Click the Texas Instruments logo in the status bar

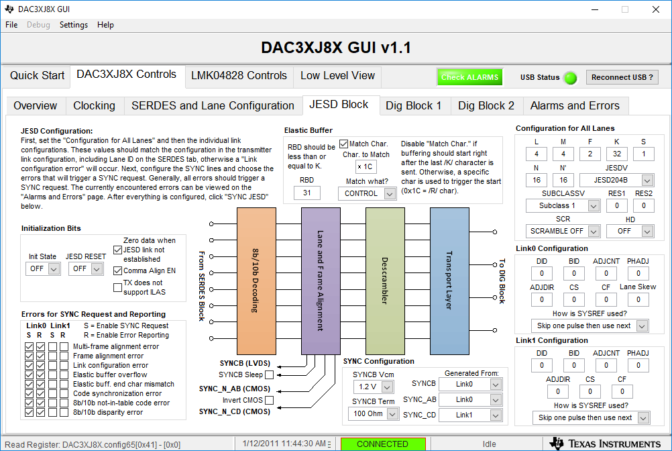605,444
